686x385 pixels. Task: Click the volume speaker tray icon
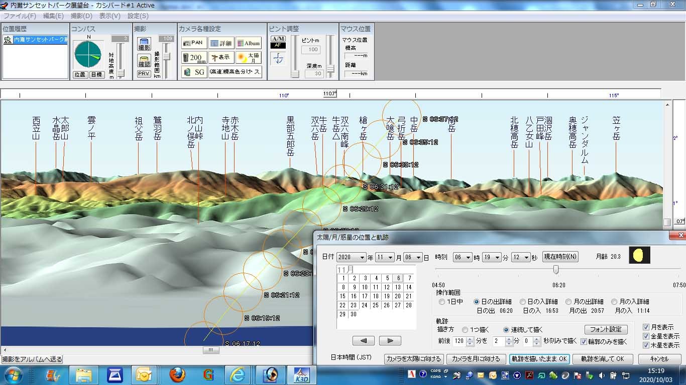pyautogui.click(x=602, y=375)
